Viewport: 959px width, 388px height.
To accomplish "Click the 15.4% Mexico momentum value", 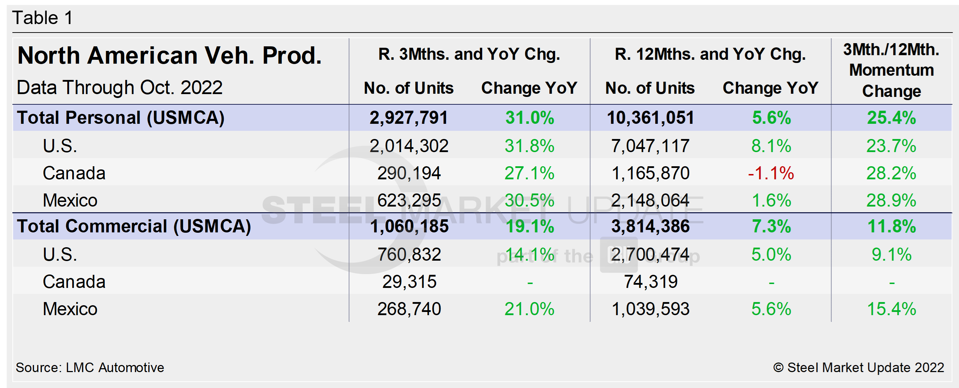I will coord(891,309).
